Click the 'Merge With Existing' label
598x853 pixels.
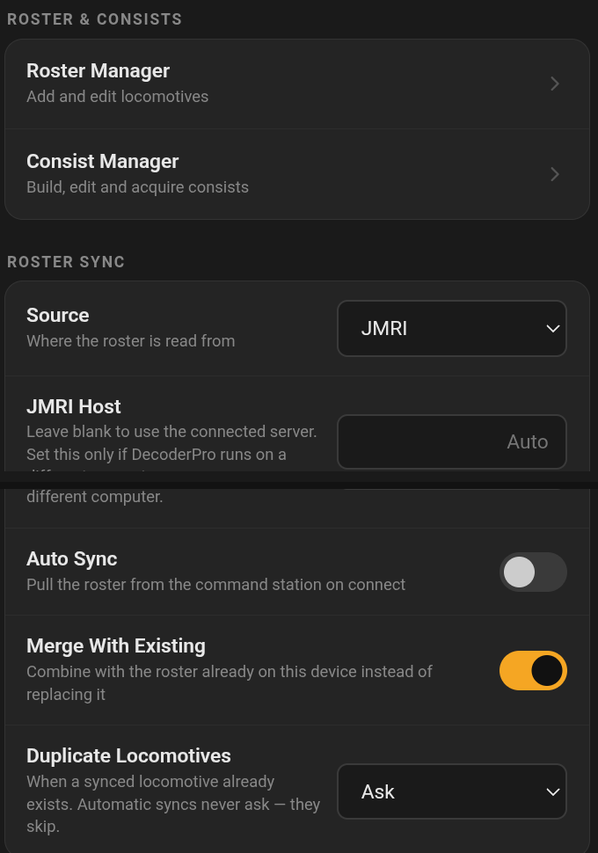coord(116,645)
